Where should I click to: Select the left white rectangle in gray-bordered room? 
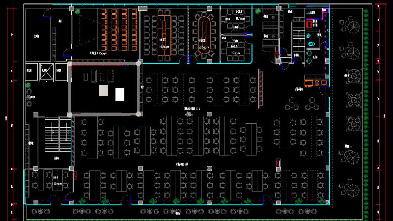coord(103,90)
